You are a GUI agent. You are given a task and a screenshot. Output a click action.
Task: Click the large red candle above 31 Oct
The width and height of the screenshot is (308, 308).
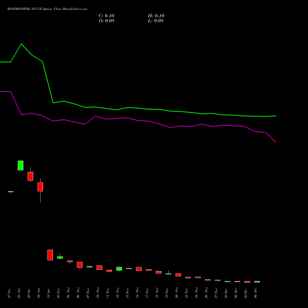50,255
